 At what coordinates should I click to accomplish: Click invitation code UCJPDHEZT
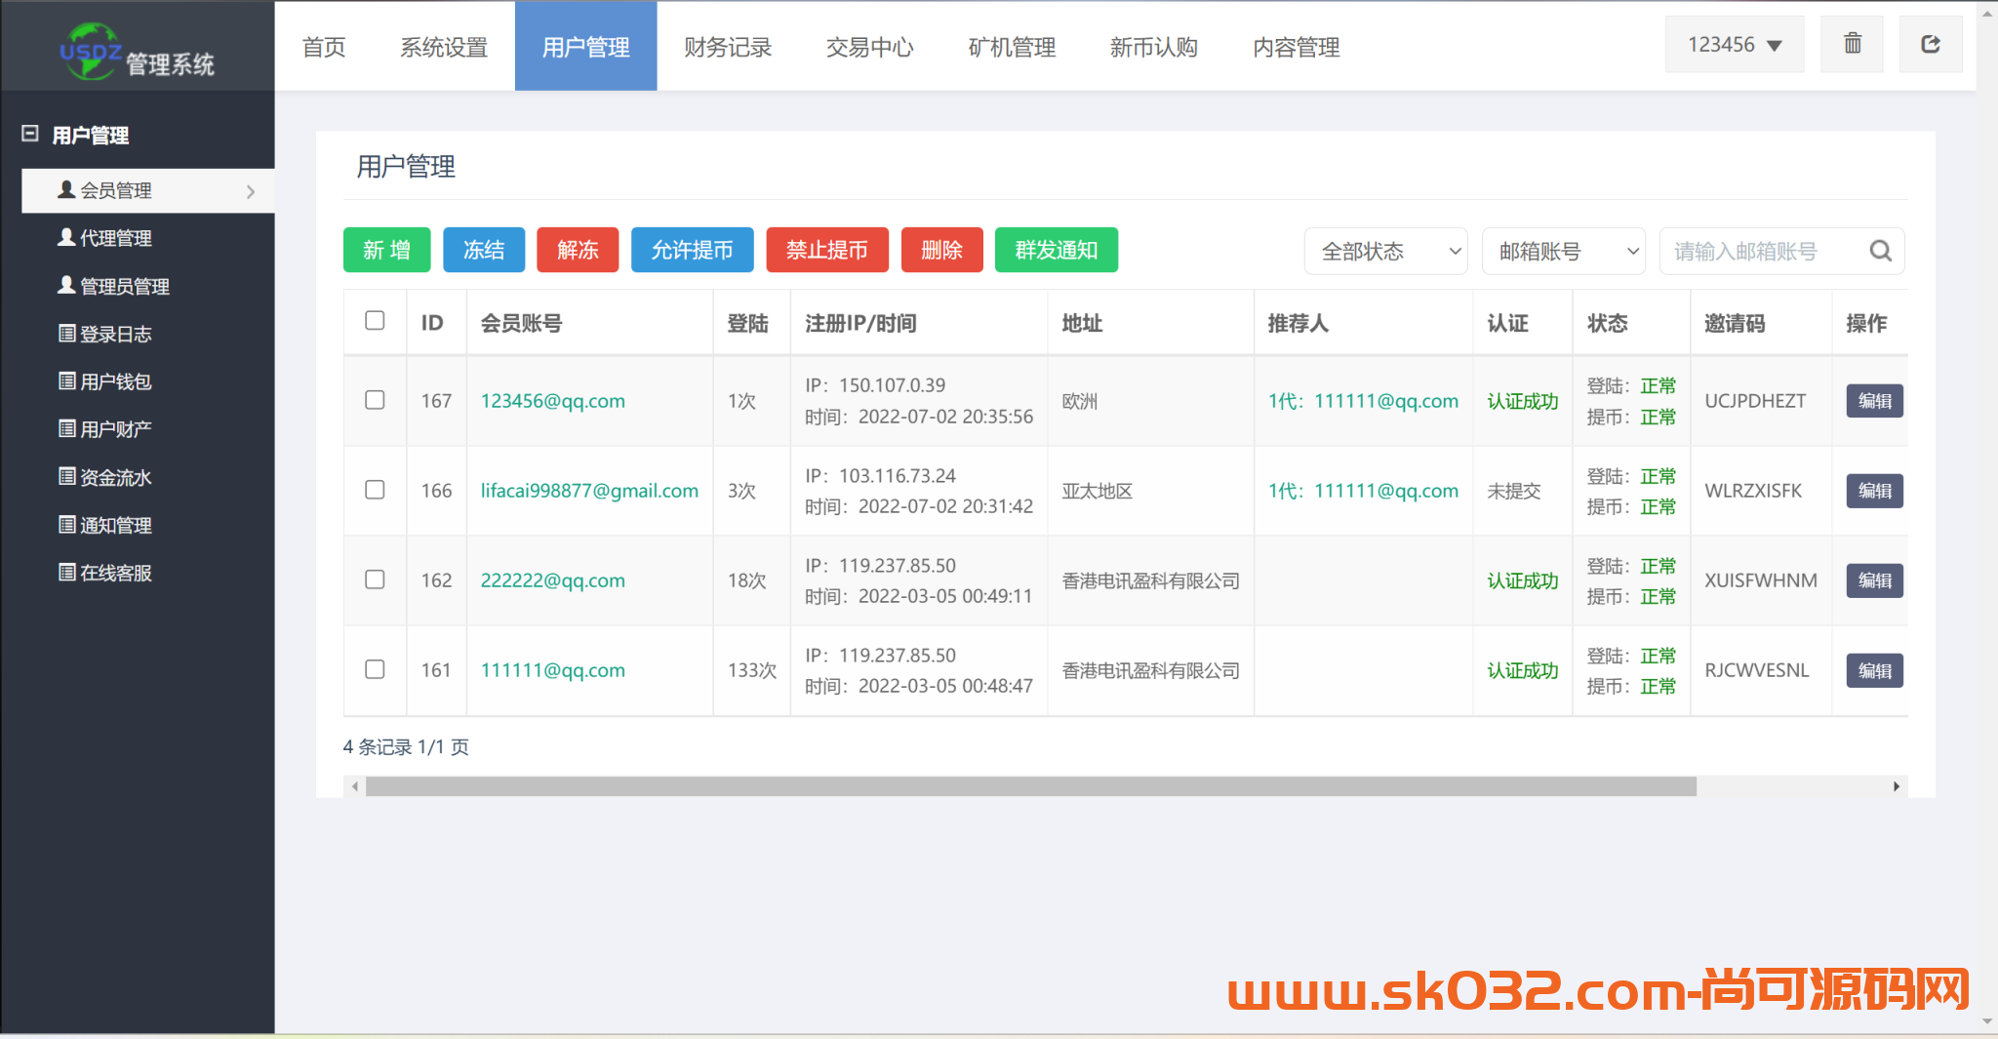[1754, 401]
